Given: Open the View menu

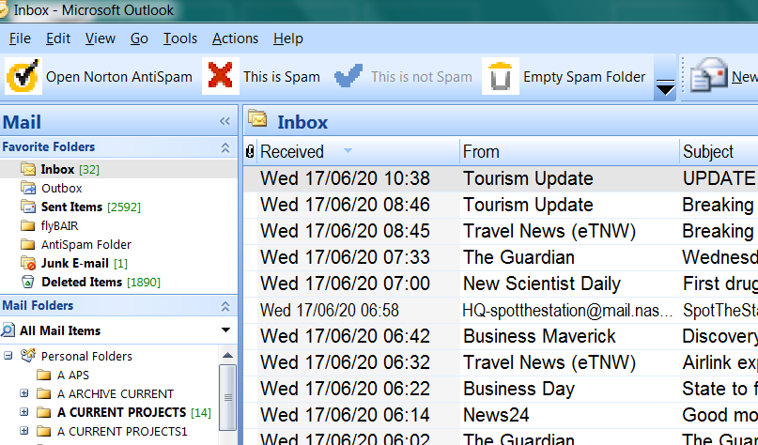Looking at the screenshot, I should pos(101,38).
